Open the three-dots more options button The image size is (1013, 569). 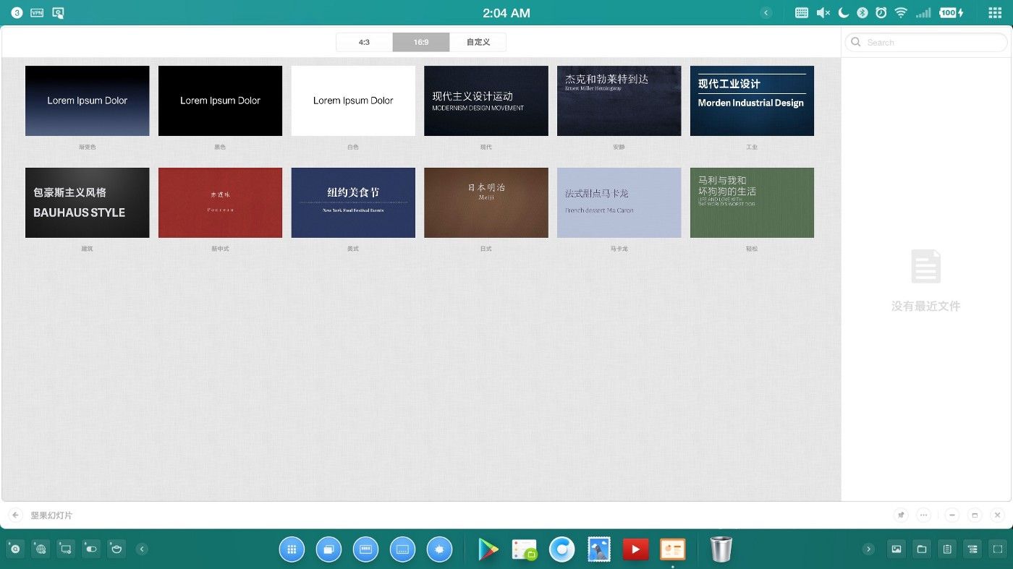click(923, 515)
